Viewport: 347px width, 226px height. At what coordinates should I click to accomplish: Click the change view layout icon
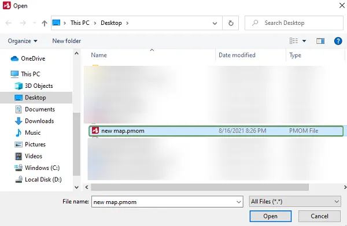(294, 41)
